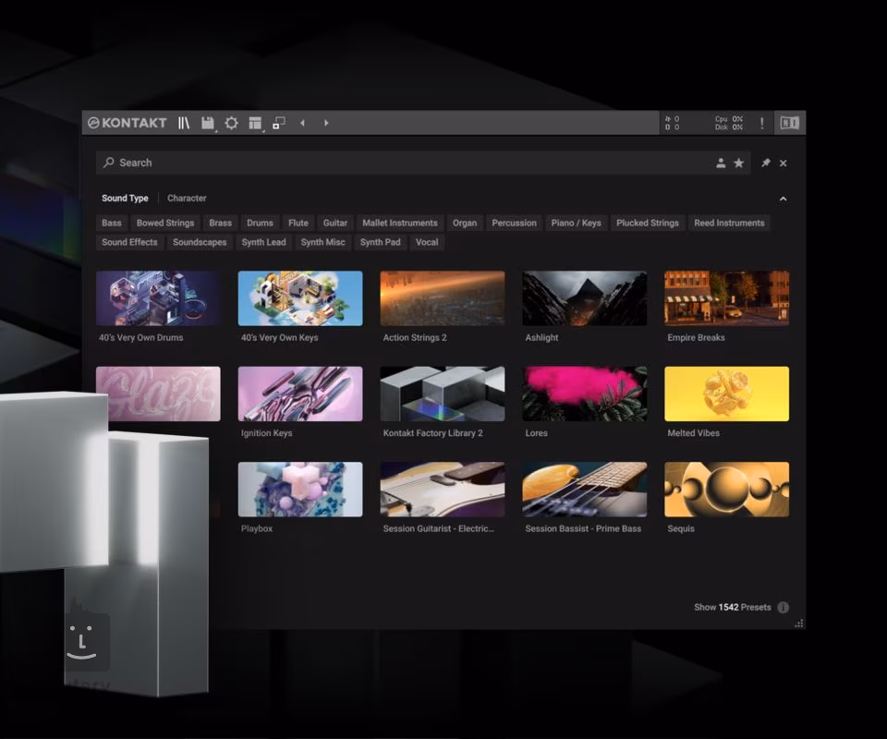Click the minimize view icon

click(279, 123)
